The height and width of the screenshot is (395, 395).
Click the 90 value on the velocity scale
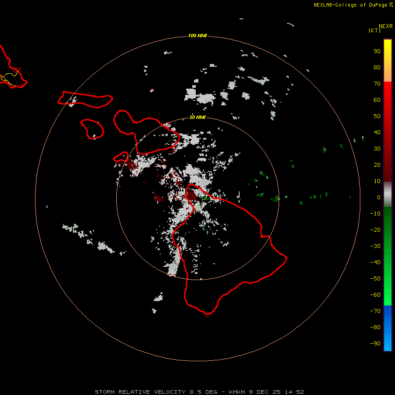pos(377,51)
